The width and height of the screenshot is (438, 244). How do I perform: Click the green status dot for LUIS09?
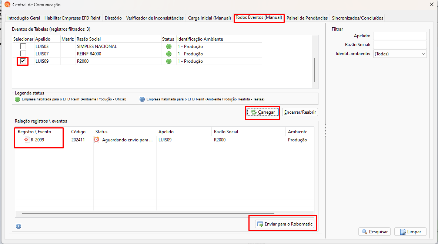point(169,61)
